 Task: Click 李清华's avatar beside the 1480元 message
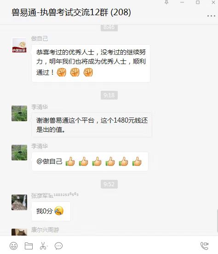[x=19, y=113]
